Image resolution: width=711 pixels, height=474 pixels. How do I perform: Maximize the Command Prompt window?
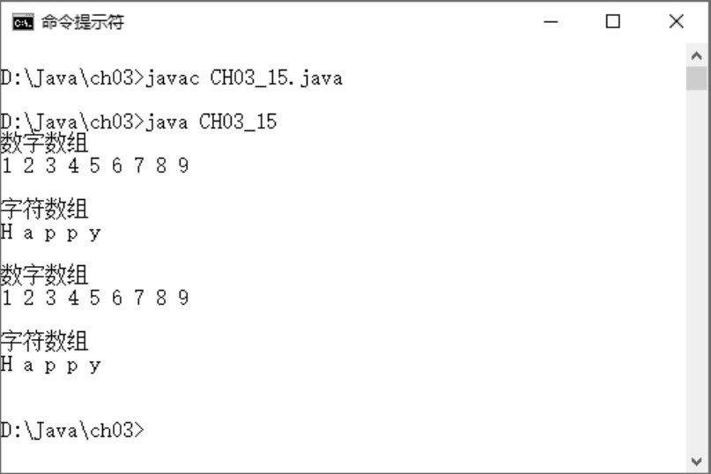click(x=612, y=21)
